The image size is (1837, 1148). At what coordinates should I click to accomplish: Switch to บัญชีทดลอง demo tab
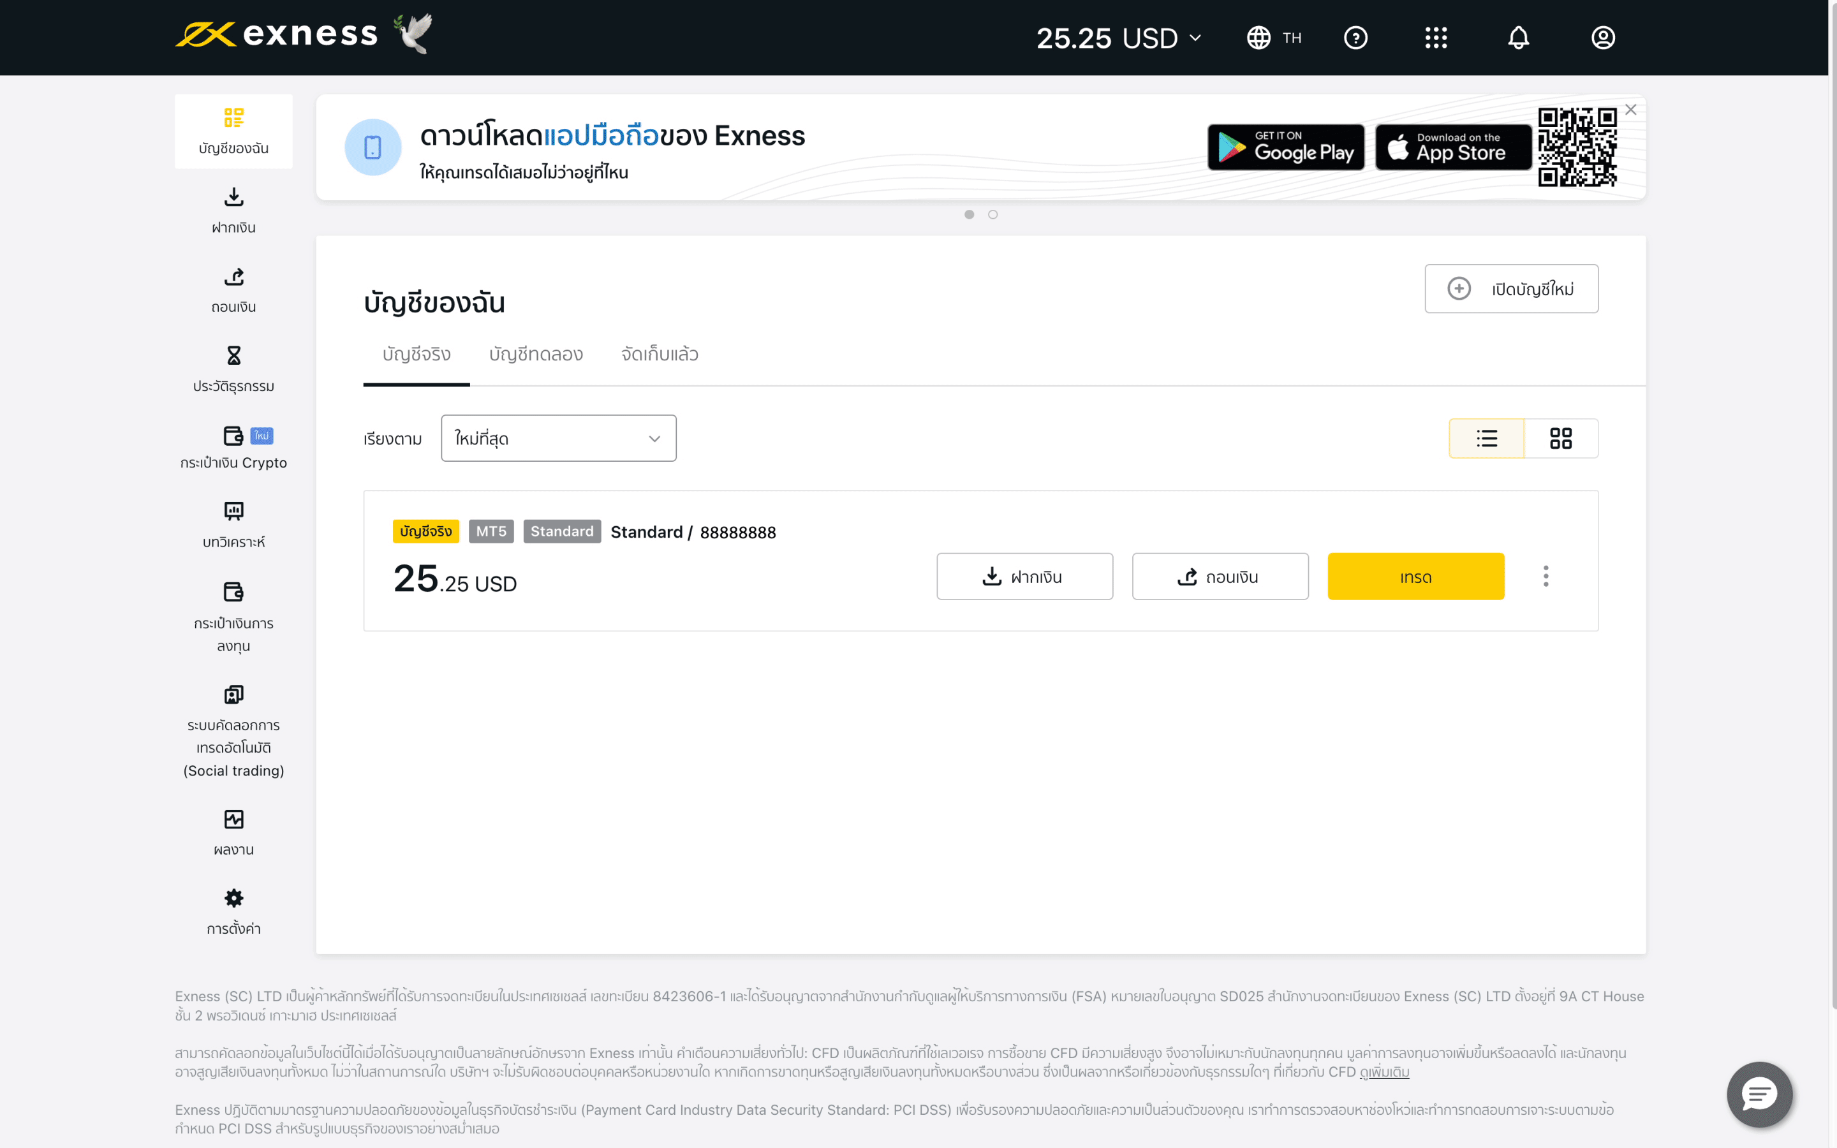point(536,355)
